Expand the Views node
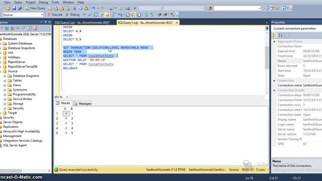 (x=5, y=85)
